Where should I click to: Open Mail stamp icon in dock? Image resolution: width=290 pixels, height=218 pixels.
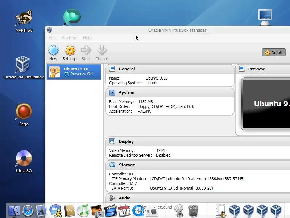tap(41, 210)
